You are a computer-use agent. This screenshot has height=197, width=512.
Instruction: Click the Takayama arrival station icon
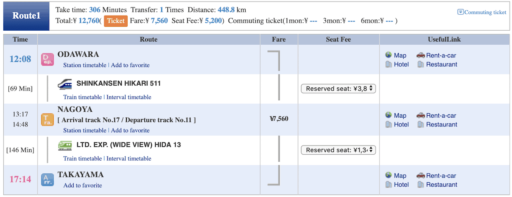tap(47, 180)
